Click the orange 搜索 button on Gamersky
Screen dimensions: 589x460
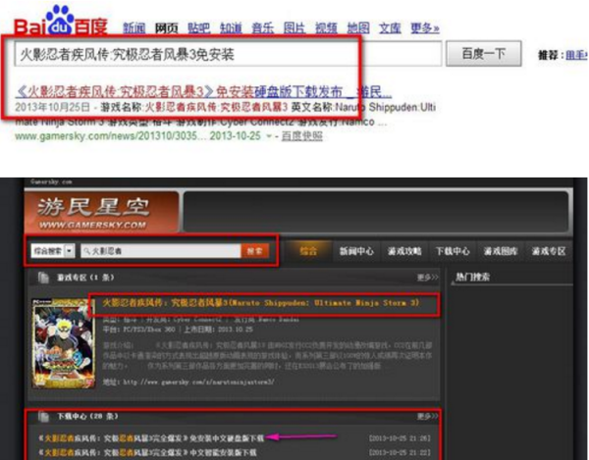tap(255, 251)
